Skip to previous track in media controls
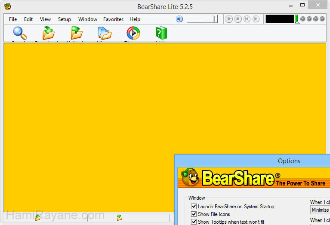Image resolution: width=330 pixels, height=225 pixels. tap(247, 19)
